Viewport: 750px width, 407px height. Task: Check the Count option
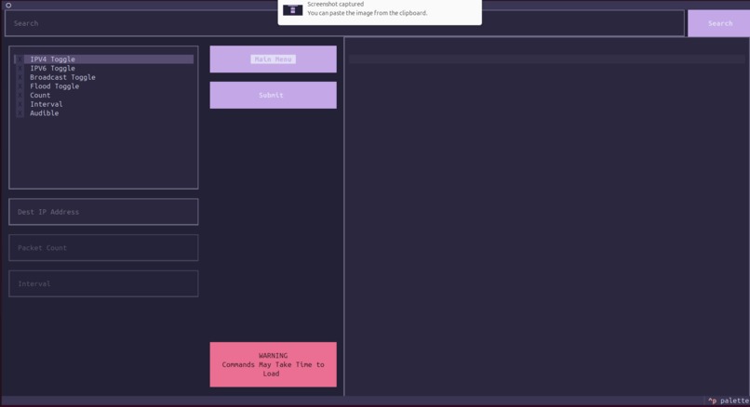pos(20,96)
